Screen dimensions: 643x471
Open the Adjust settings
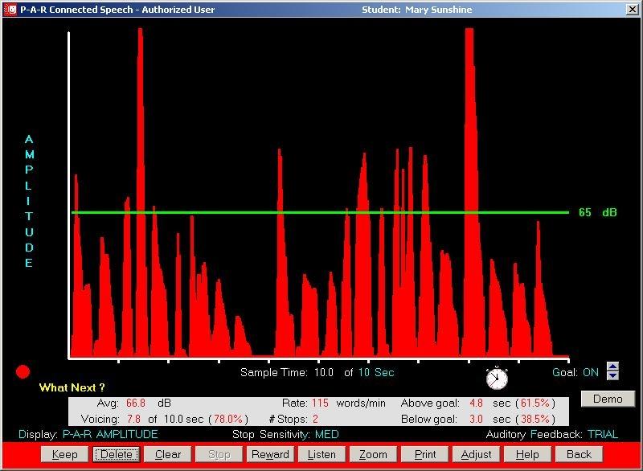[x=476, y=454]
